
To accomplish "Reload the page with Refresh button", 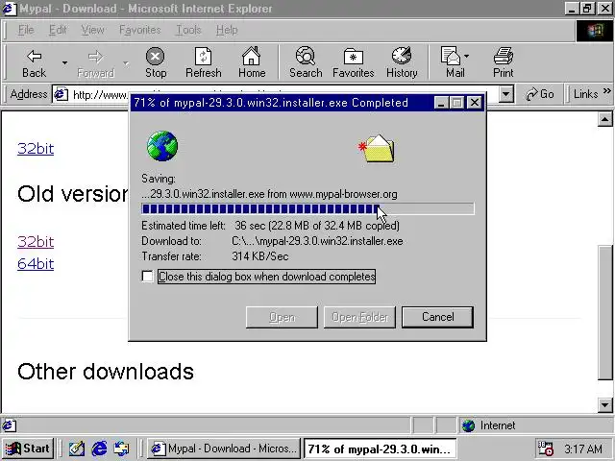I will [x=203, y=62].
